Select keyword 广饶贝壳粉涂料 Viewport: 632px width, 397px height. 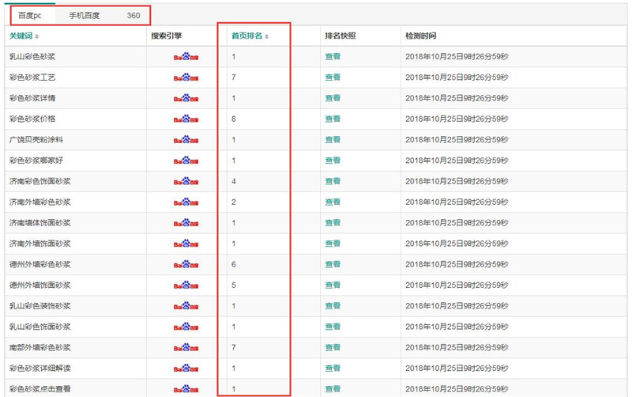coord(36,140)
